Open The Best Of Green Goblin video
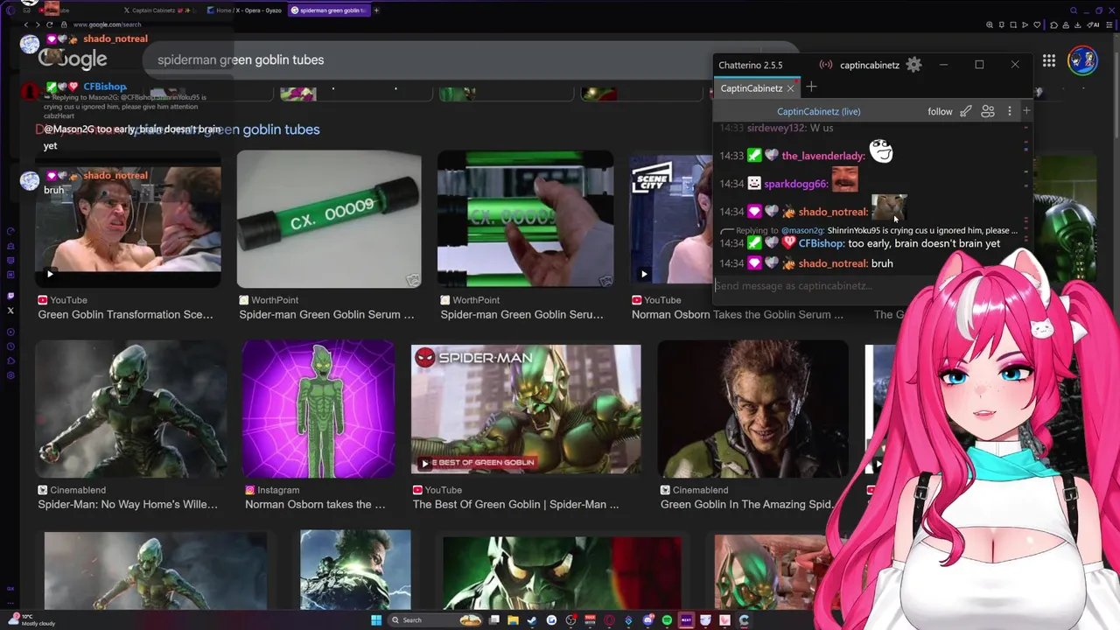 point(526,409)
